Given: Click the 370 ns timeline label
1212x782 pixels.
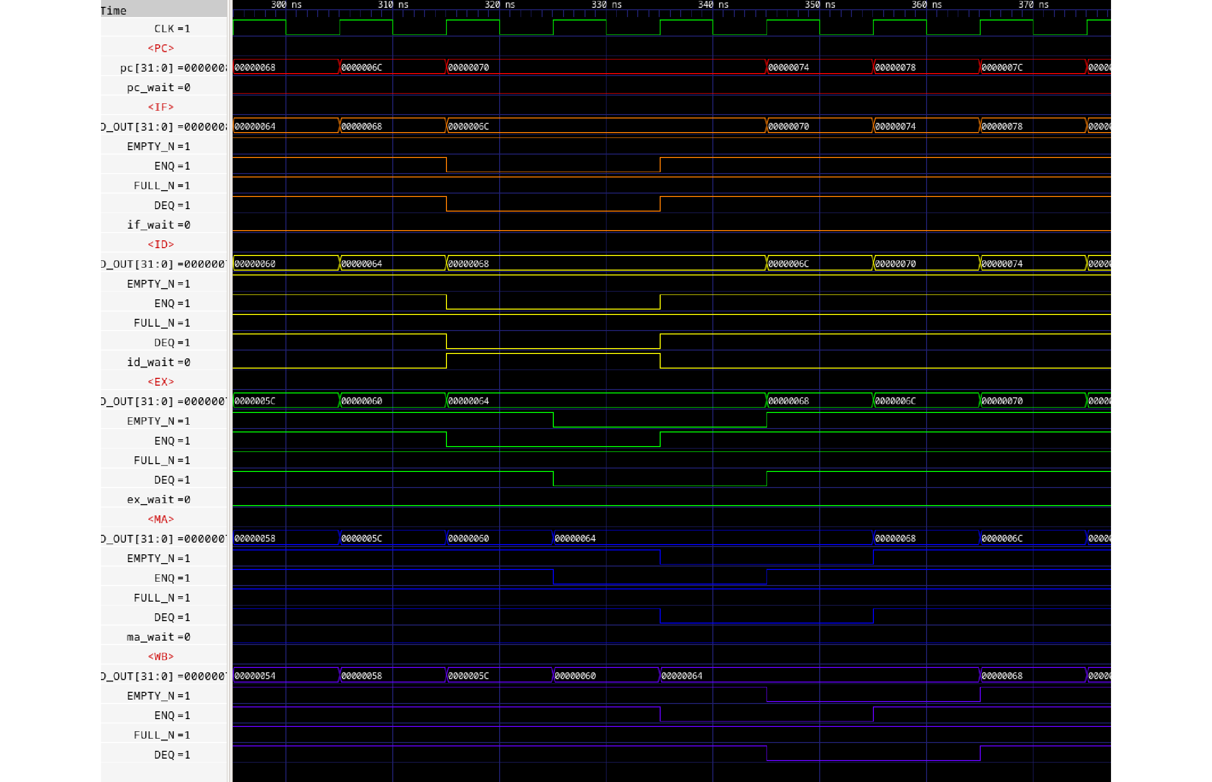Looking at the screenshot, I should click(x=1033, y=4).
